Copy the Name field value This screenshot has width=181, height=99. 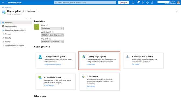62,28
